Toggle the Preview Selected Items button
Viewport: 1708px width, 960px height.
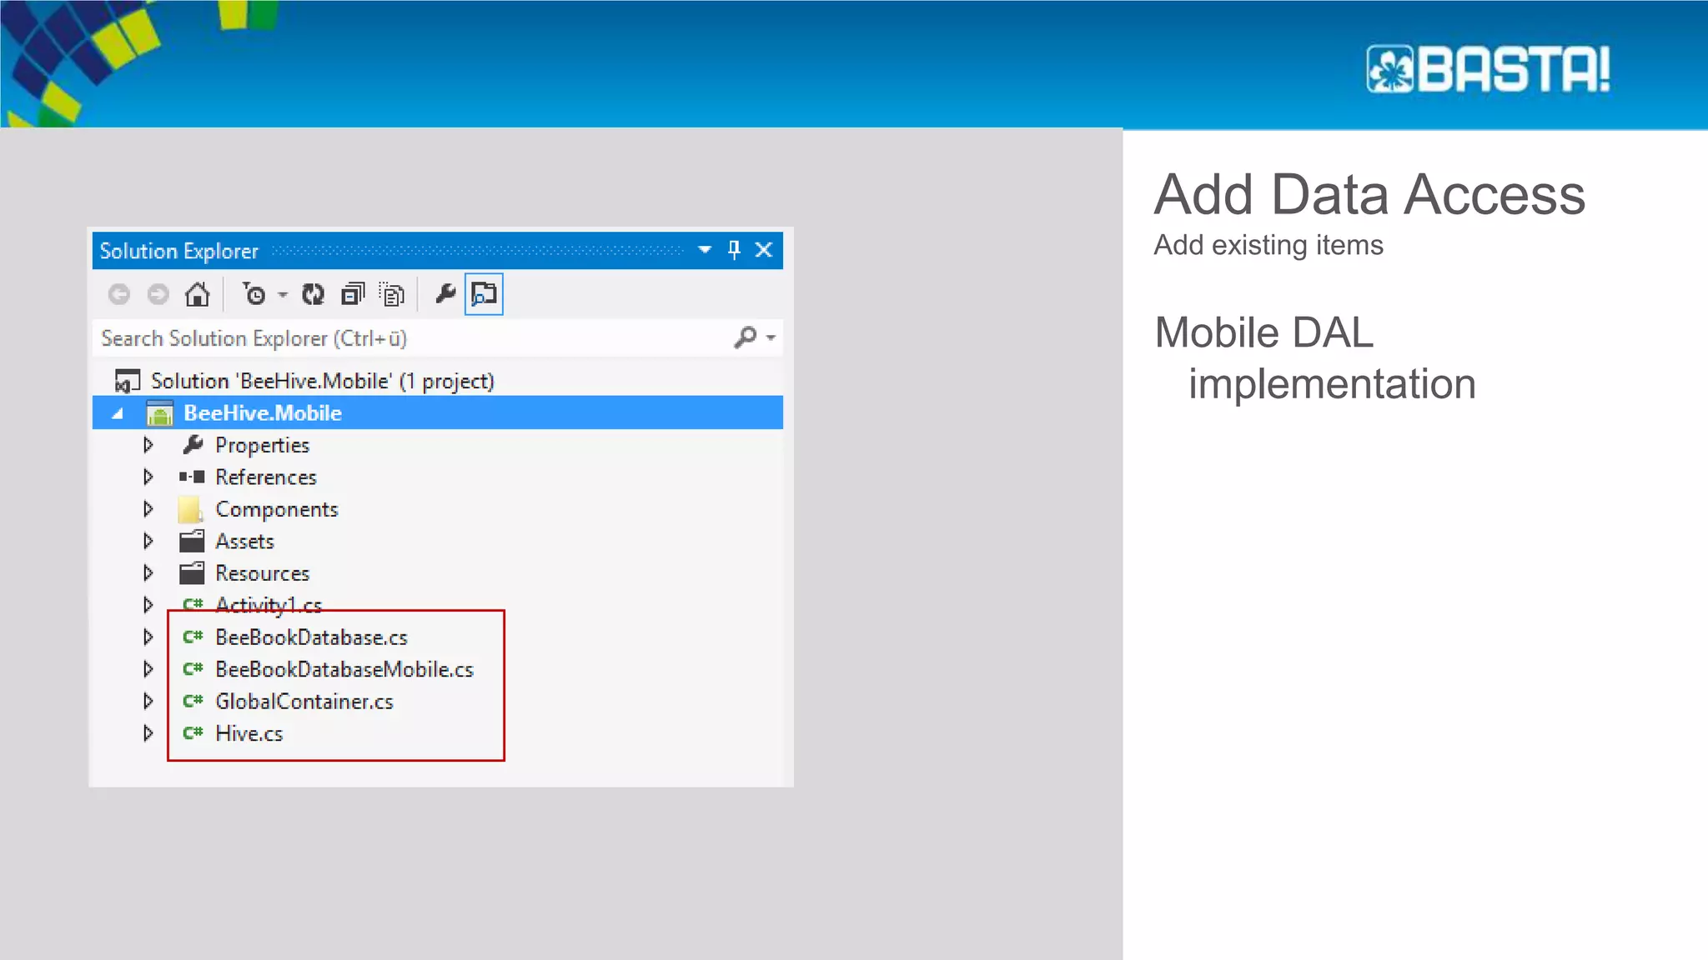[484, 294]
